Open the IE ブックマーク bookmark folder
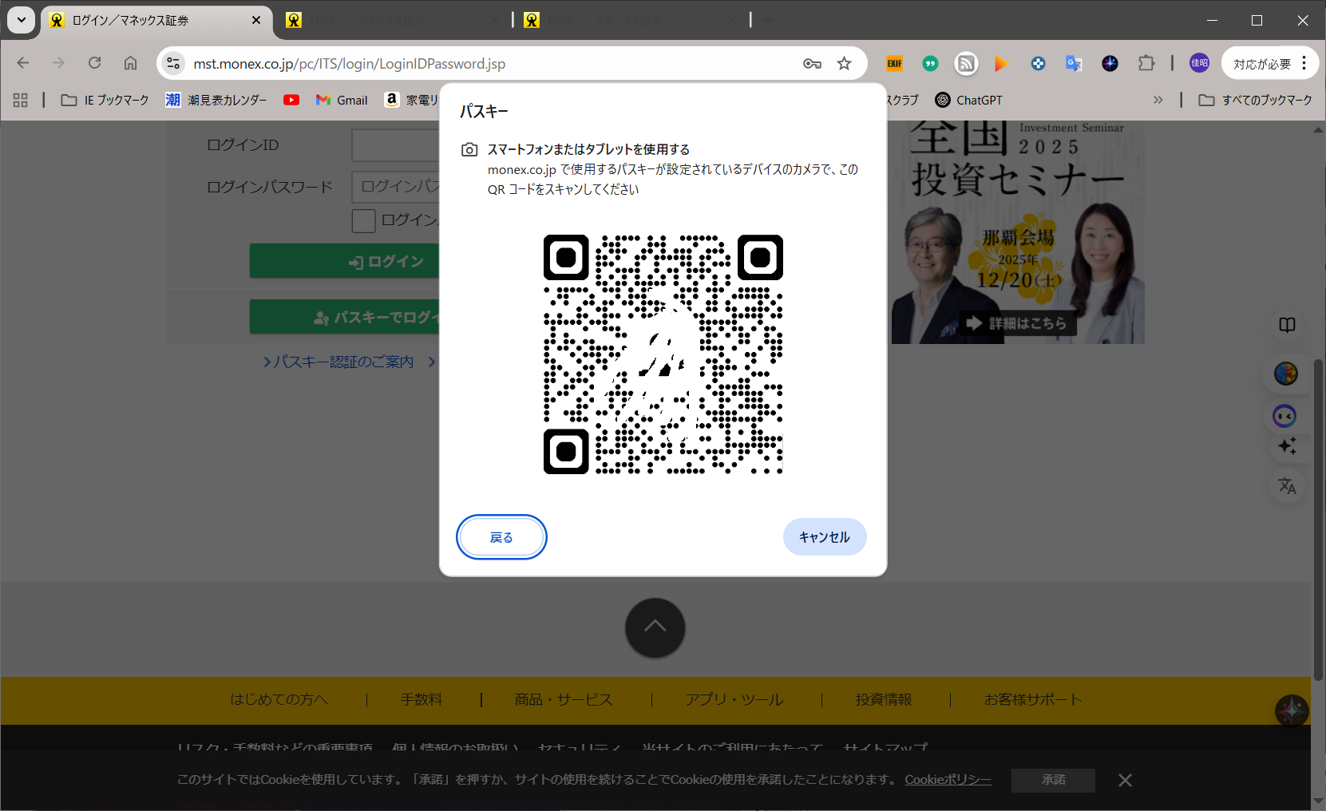Image resolution: width=1326 pixels, height=811 pixels. [x=105, y=100]
